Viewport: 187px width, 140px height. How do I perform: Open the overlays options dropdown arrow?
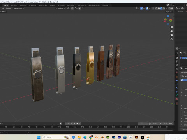pyautogui.click(x=150, y=9)
